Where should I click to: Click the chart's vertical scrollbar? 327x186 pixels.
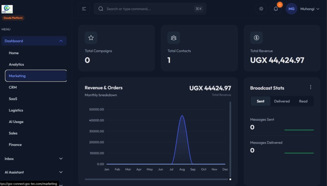pos(230,139)
